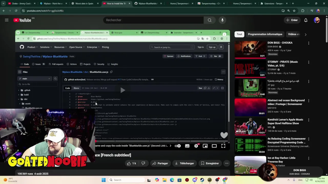Open the notifications bell
328x184 pixels.
[306, 20]
